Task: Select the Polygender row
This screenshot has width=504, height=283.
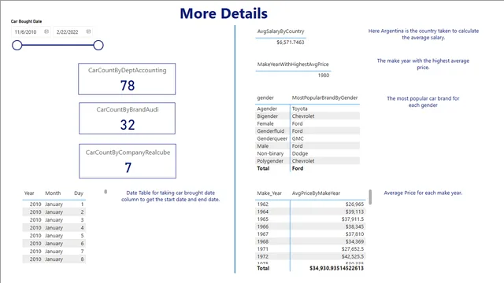Action: tap(308, 160)
